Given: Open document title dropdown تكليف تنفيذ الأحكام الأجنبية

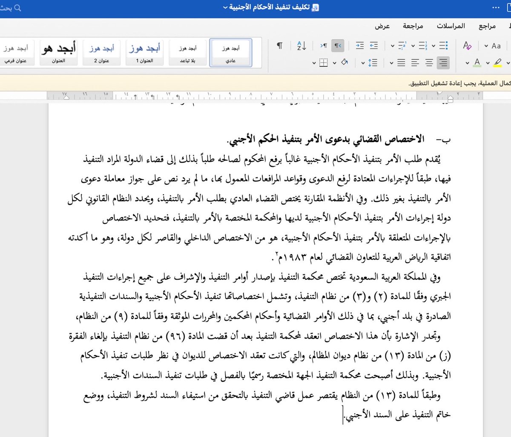Looking at the screenshot, I should coord(267,8).
